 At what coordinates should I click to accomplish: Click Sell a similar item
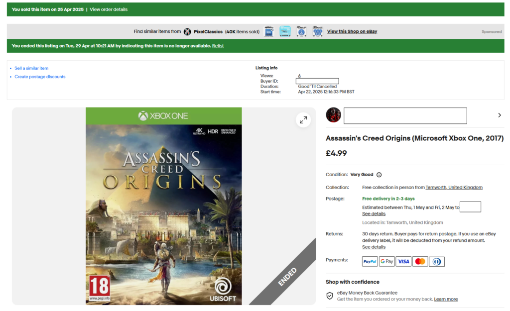tap(31, 68)
